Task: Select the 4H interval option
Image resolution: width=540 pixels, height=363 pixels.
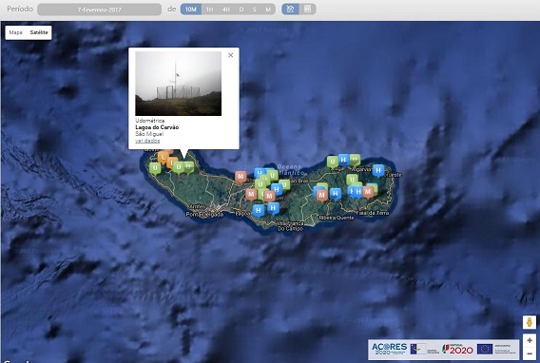Action: 226,10
